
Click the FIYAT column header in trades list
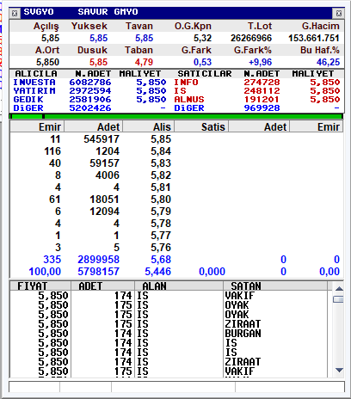(40, 285)
